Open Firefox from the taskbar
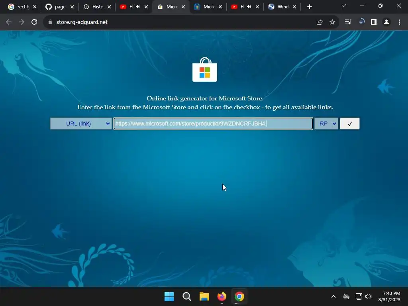 [x=222, y=296]
